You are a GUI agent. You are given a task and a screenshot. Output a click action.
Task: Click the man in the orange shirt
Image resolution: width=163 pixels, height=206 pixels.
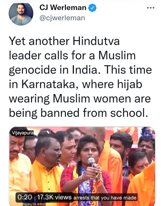tap(47, 171)
